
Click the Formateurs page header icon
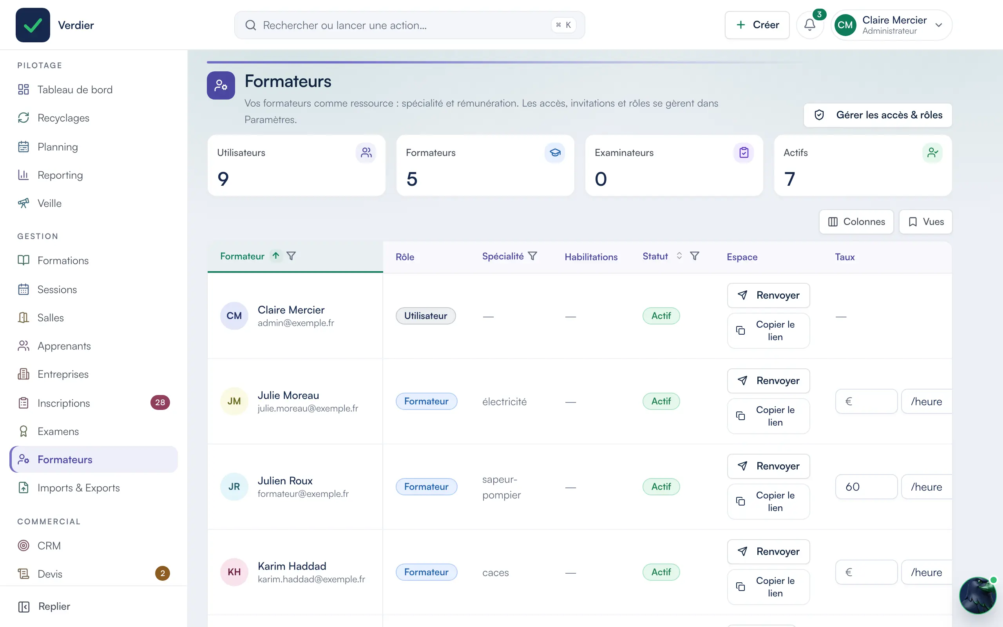tap(221, 85)
